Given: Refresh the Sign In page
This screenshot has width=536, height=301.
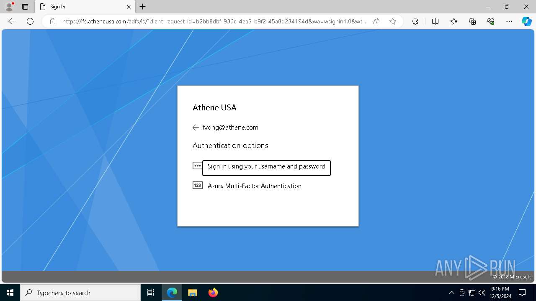Looking at the screenshot, I should [x=30, y=21].
